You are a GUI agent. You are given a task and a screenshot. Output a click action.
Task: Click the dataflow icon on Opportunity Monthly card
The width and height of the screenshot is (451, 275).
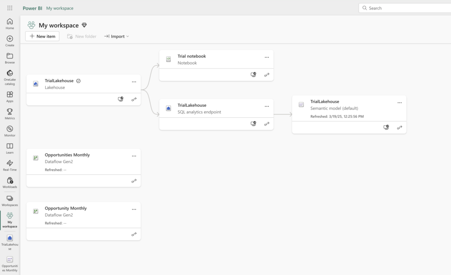pyautogui.click(x=36, y=211)
